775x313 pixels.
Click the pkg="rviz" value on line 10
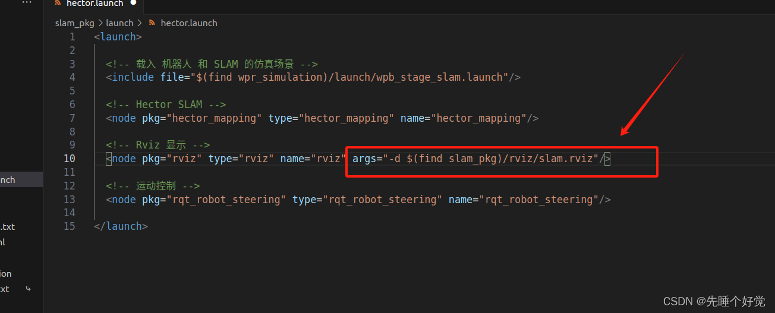pyautogui.click(x=184, y=159)
